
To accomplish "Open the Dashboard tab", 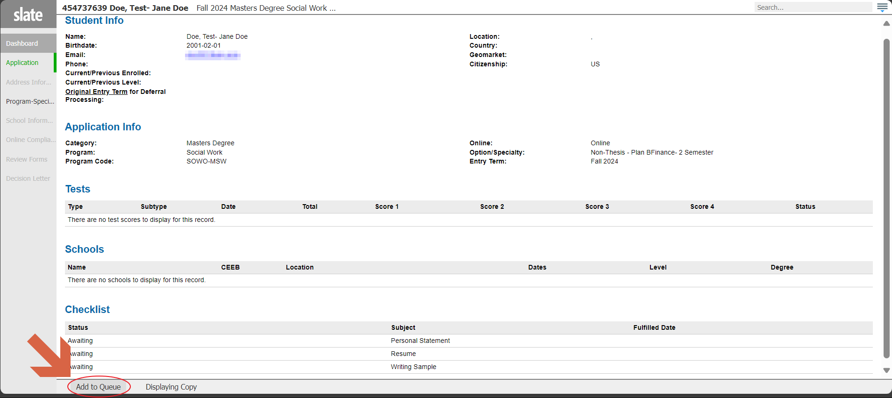I will coord(22,43).
